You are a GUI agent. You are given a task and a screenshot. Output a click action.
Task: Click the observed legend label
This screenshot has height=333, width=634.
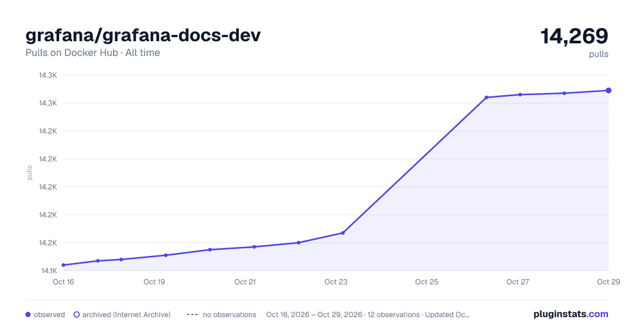[49, 314]
